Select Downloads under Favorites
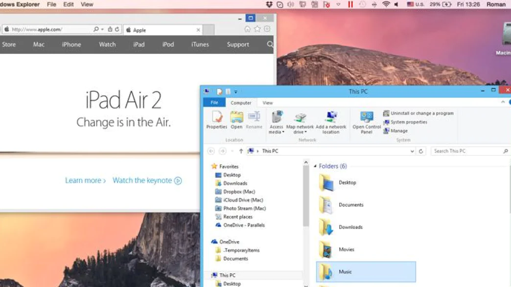511x287 pixels. click(232, 183)
